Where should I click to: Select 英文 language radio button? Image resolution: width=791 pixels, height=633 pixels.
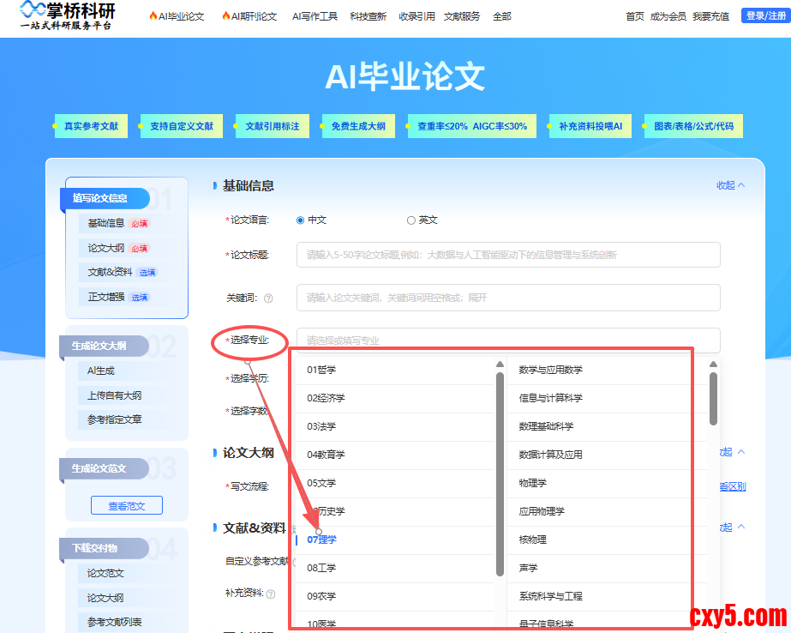click(x=411, y=220)
